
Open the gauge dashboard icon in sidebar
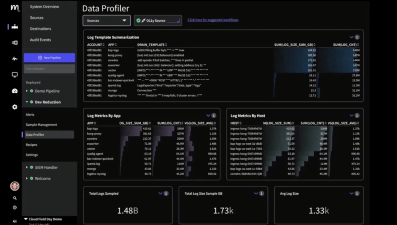(x=15, y=91)
